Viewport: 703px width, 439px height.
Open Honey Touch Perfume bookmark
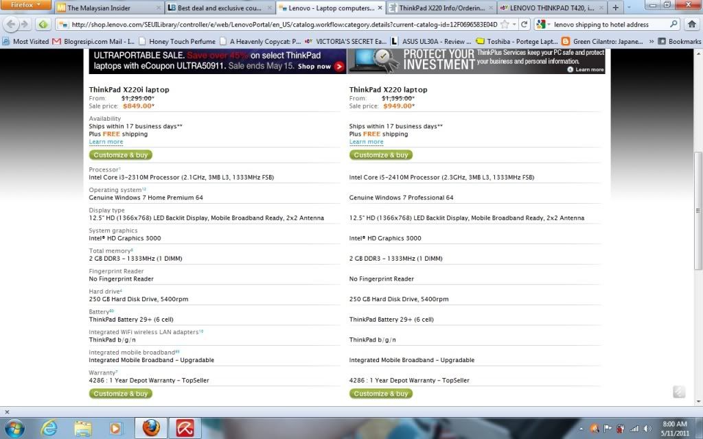(177, 41)
